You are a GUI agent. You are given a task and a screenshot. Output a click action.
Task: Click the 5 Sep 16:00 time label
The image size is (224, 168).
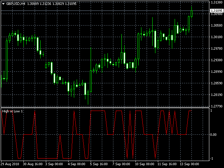[x=99, y=164]
